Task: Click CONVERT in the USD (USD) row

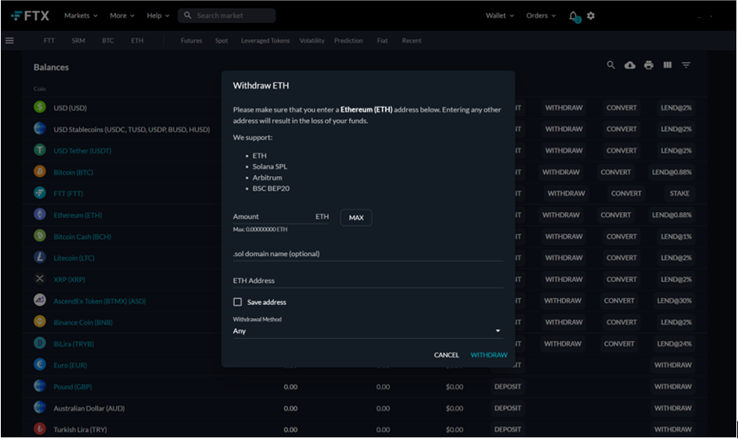Action: pos(621,108)
